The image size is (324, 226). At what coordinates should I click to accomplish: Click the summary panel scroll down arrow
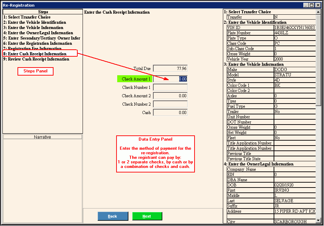(x=318, y=220)
